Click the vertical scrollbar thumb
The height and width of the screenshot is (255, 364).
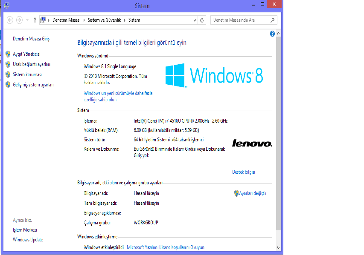click(x=278, y=133)
